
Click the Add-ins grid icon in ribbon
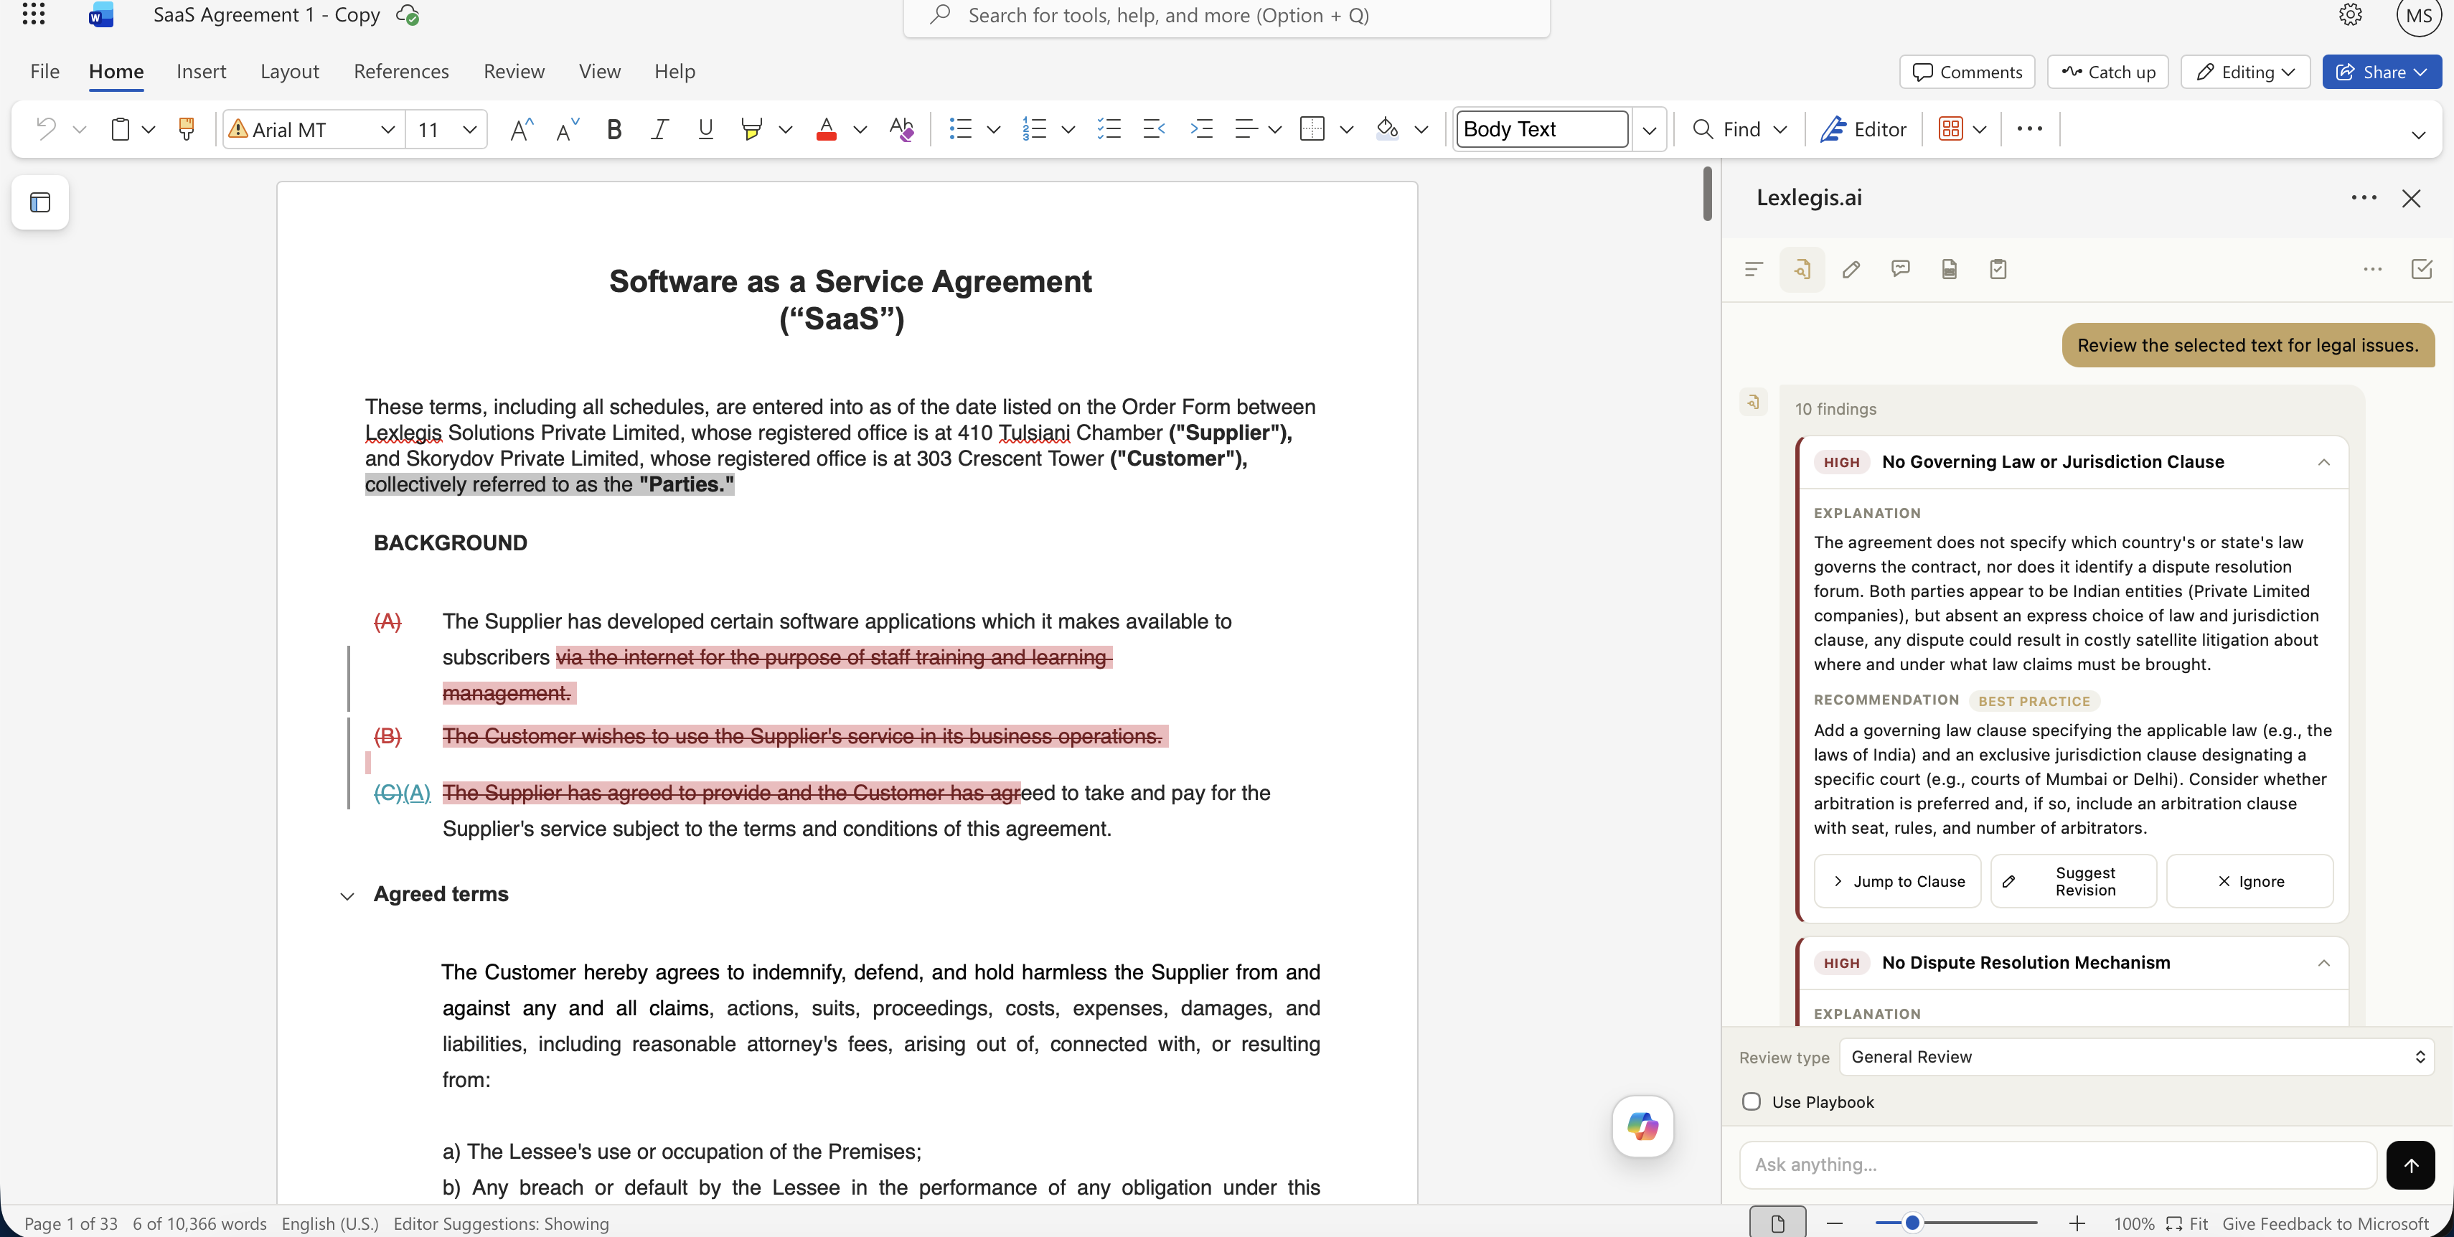tap(1951, 128)
